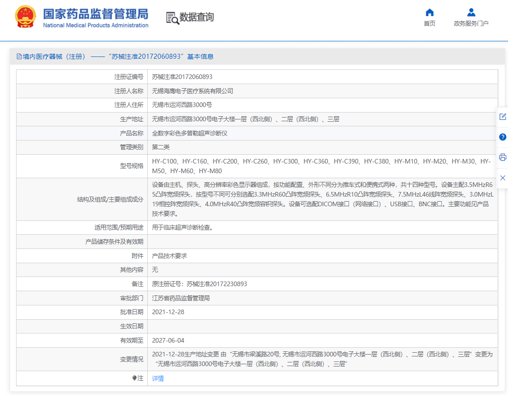Click the 生产地址 row label
This screenshot has height=395, width=508.
(x=132, y=119)
